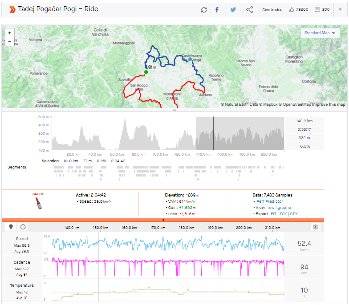
Task: Toggle time mode with the clock button
Action: point(23,227)
